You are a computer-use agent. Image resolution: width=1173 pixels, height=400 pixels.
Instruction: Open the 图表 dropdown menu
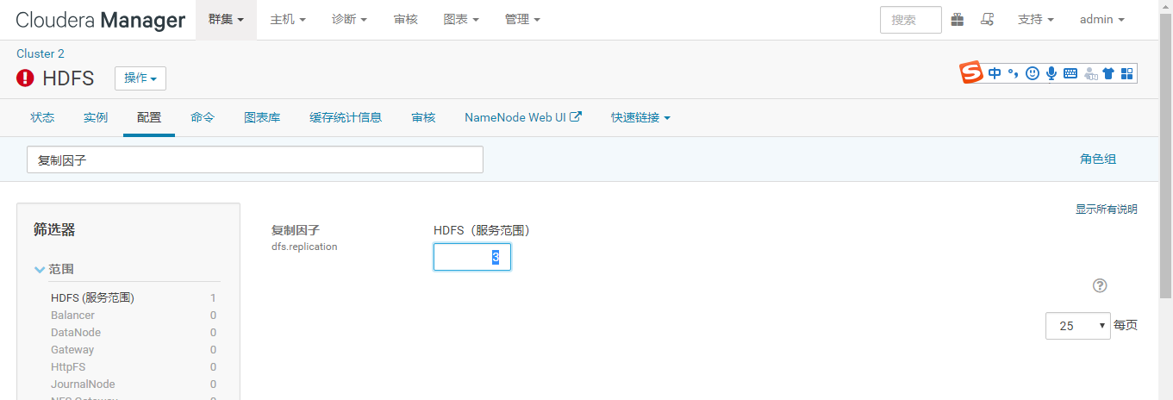tap(461, 19)
